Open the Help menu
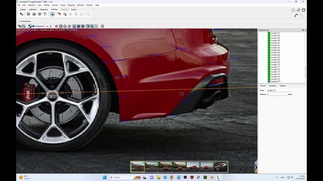The height and width of the screenshot is (181, 323). click(x=97, y=5)
